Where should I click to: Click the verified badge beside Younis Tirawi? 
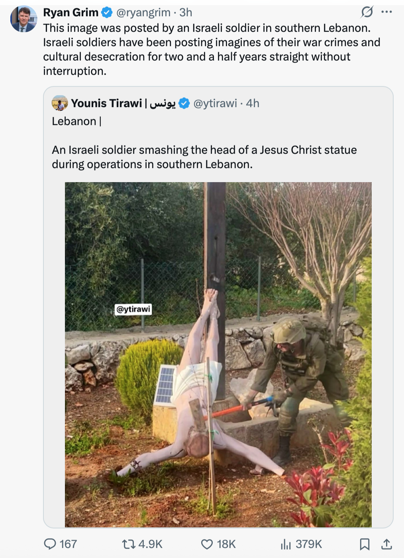pos(184,103)
